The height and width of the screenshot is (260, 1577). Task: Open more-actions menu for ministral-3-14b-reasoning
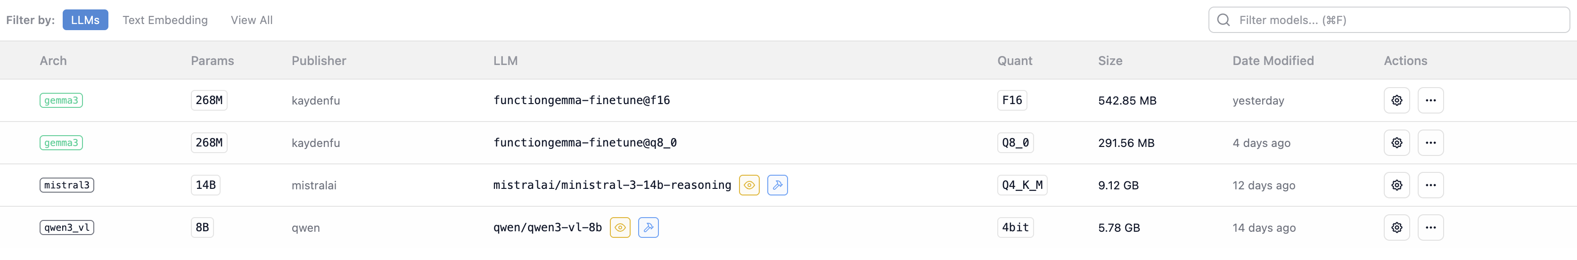coord(1430,185)
